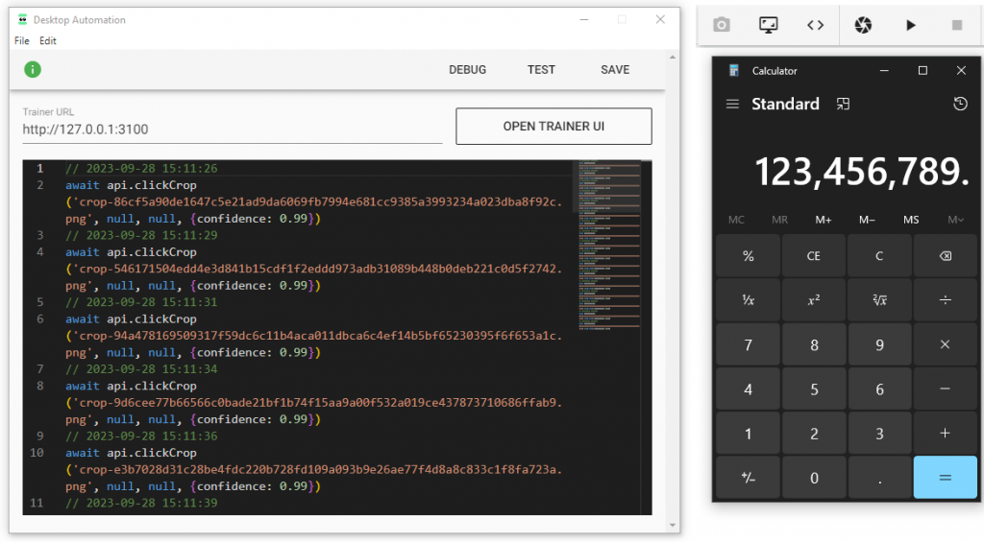Click the DEBUG button
Viewport: 984px width, 542px height.
[468, 70]
